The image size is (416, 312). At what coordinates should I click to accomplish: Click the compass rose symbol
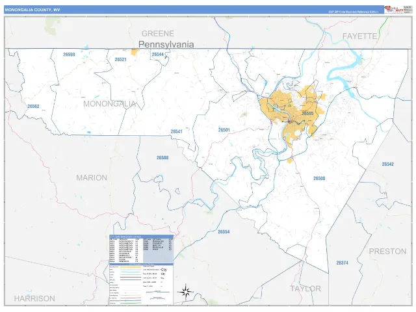coord(185,292)
